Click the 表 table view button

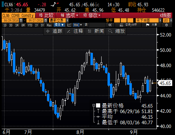(x=86, y=25)
